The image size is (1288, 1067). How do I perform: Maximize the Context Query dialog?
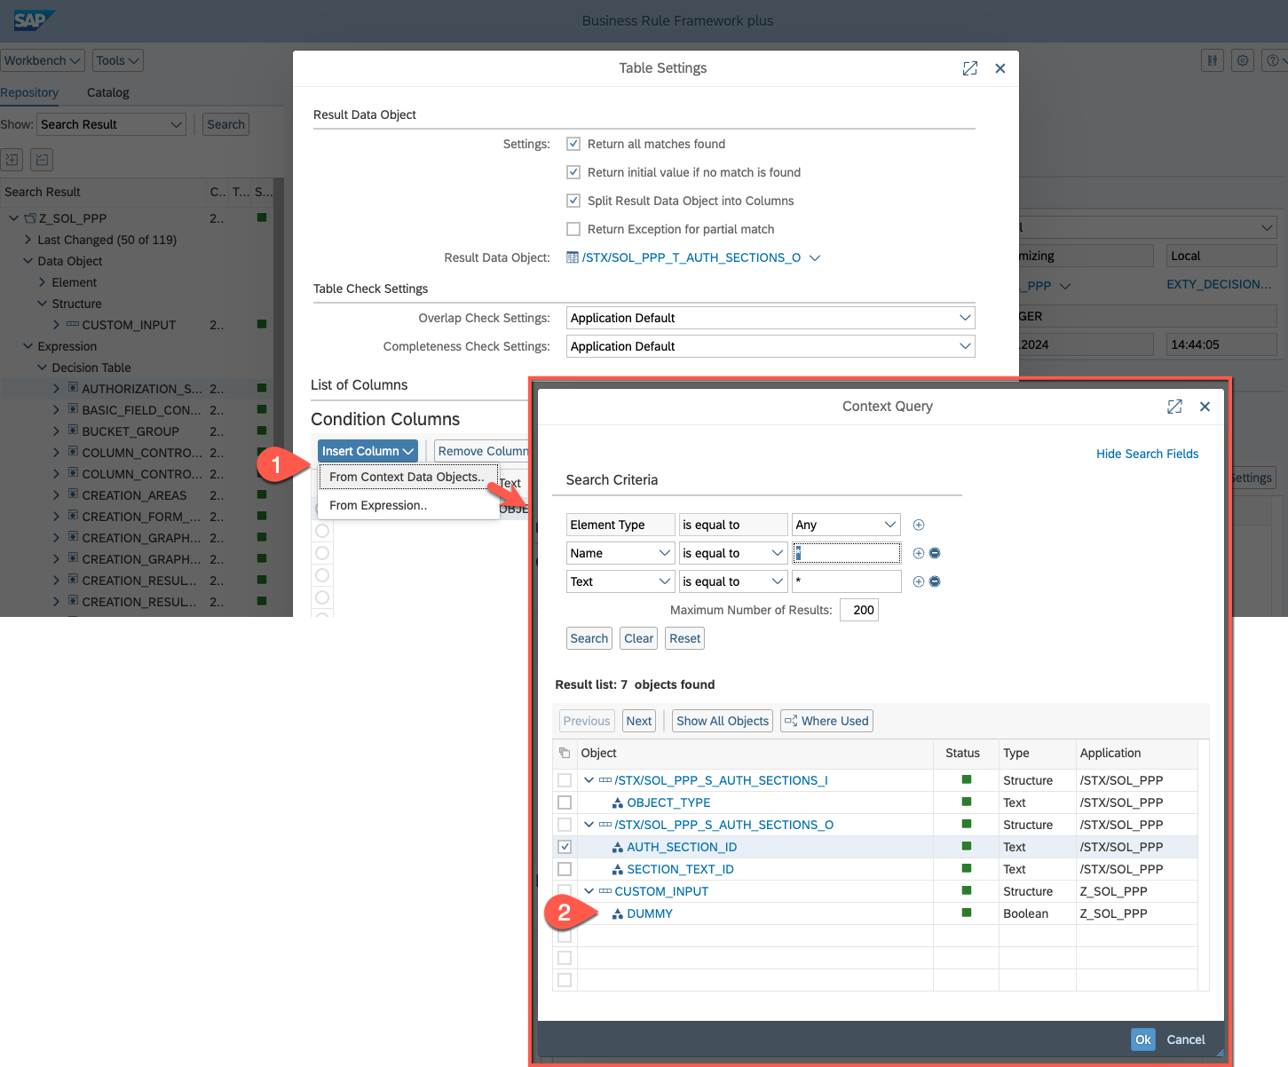(1174, 407)
